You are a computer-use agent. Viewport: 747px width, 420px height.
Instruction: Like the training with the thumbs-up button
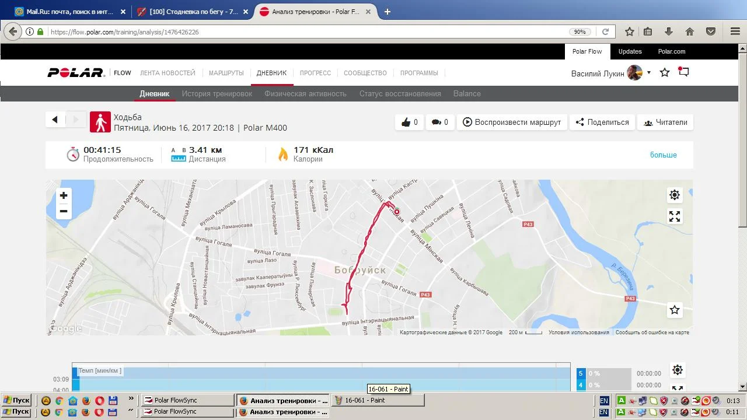click(410, 122)
